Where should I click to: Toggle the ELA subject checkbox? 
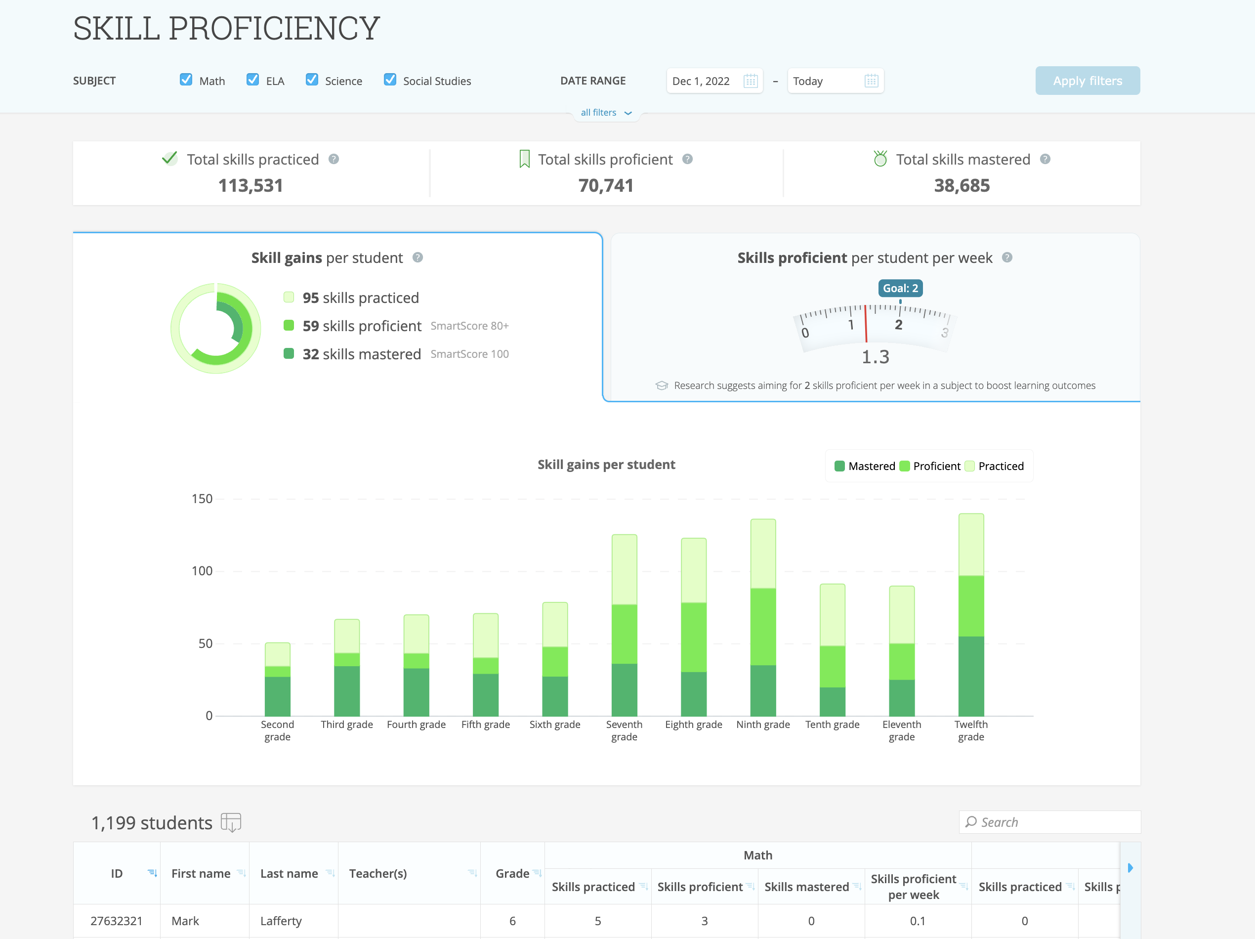[253, 80]
